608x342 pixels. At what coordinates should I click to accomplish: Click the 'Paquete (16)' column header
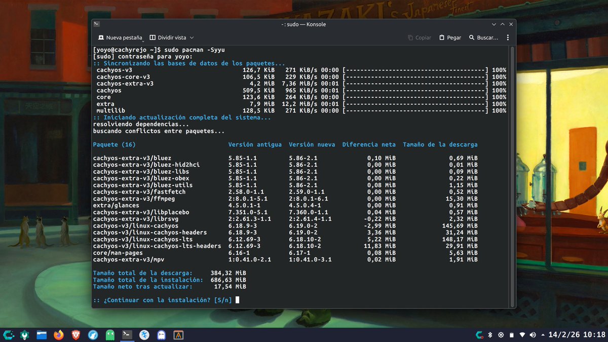click(x=114, y=144)
